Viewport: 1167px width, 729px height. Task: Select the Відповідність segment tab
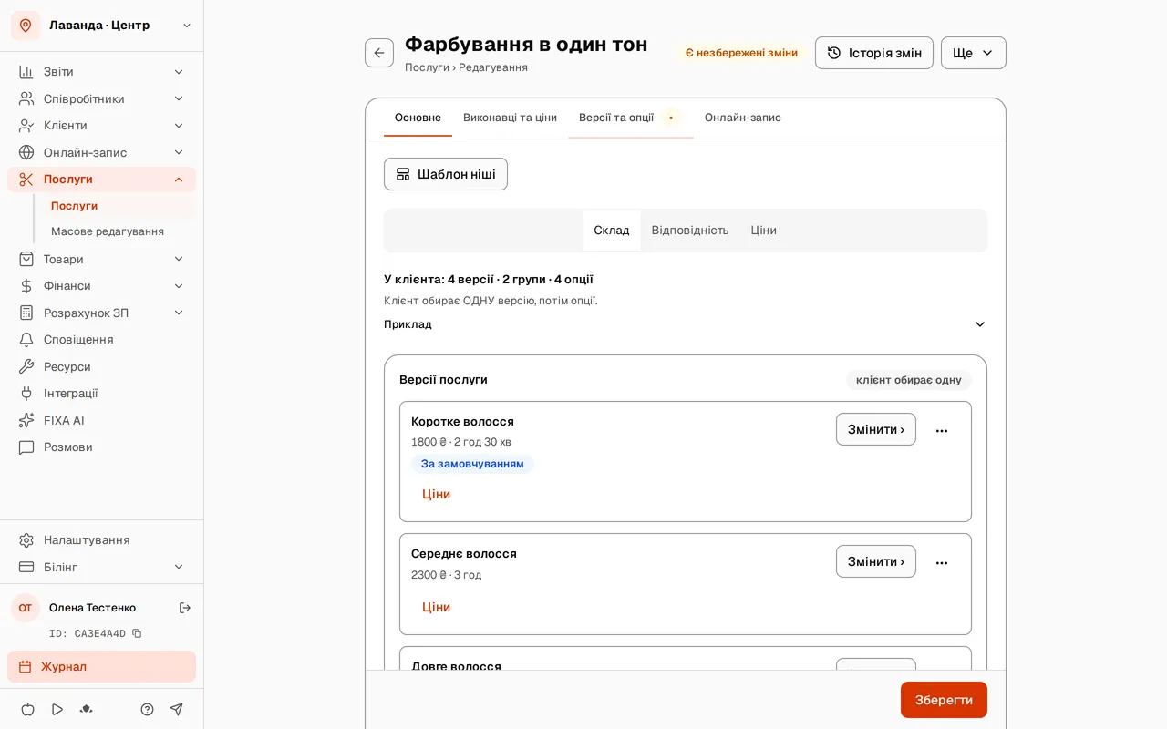(690, 231)
